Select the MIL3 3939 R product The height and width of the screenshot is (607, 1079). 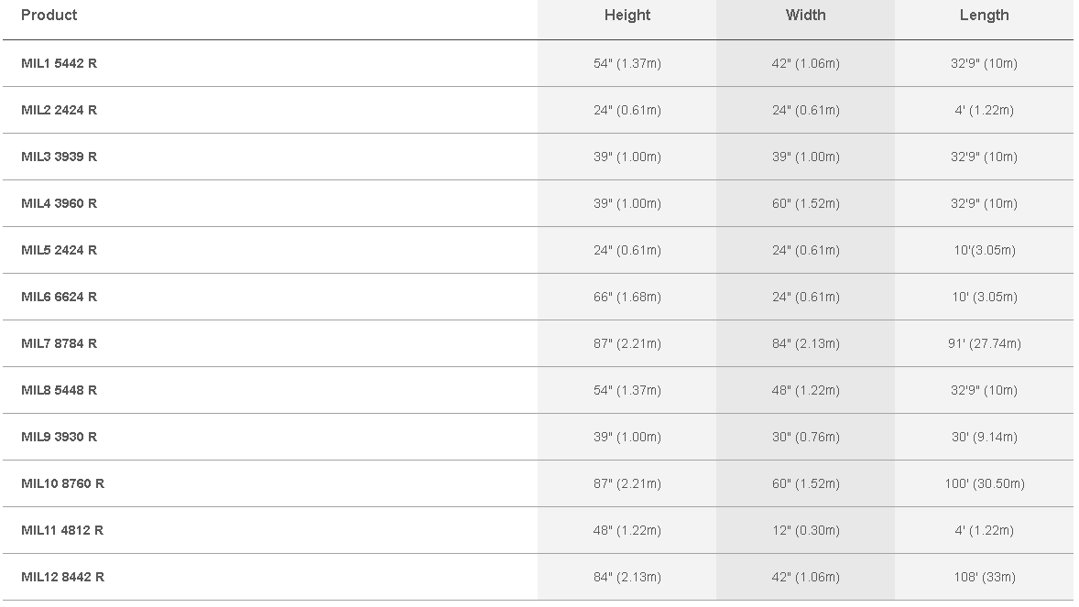(x=59, y=157)
